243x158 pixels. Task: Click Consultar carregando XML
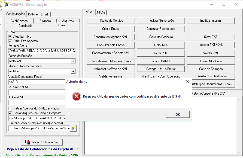coord(111,37)
